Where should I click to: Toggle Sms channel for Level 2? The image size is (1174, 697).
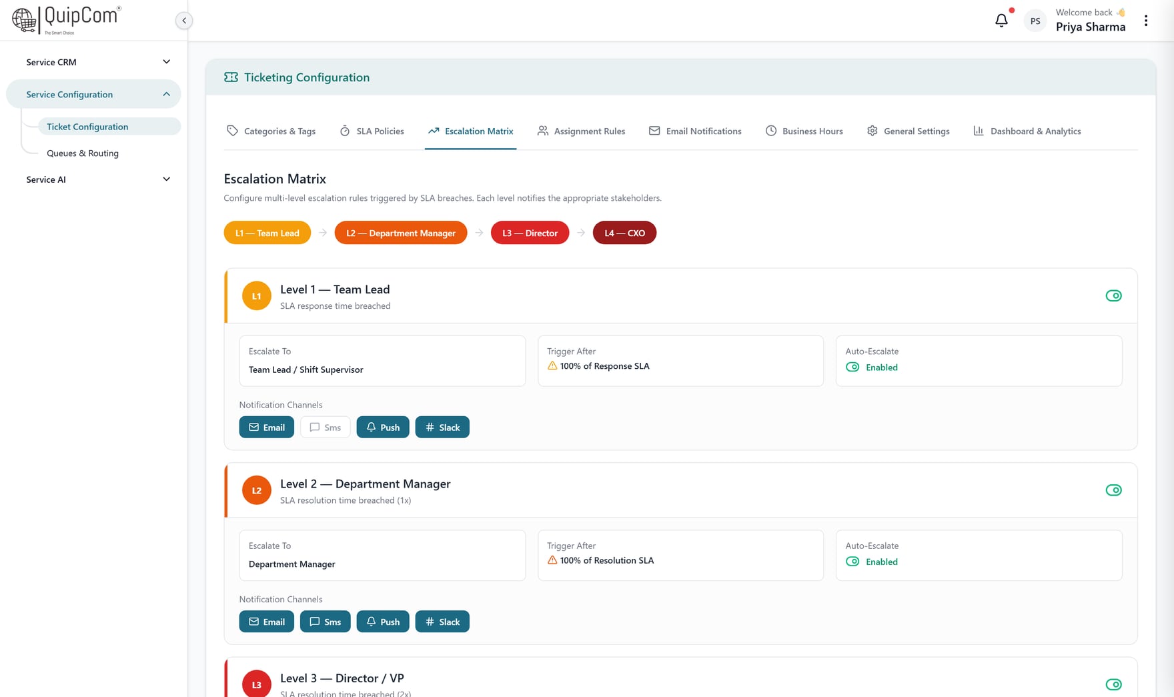[x=325, y=622]
